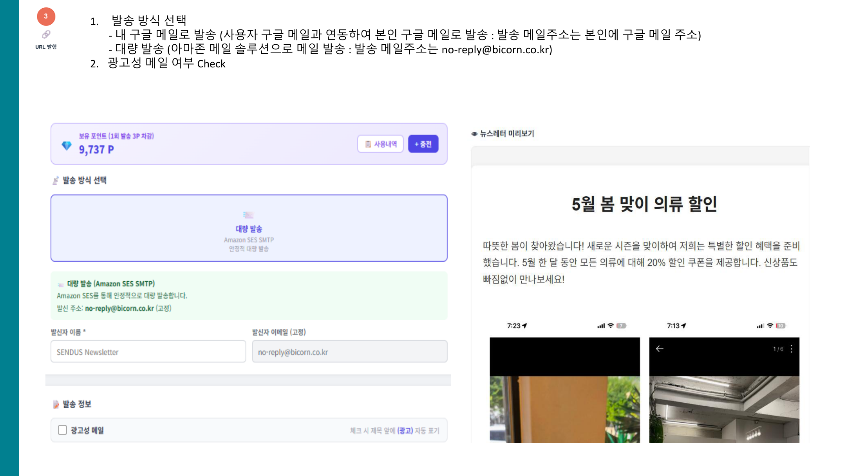Image resolution: width=846 pixels, height=476 pixels.
Task: Click the 5월 봄 맞이 의류 할인 headline
Action: 644,204
